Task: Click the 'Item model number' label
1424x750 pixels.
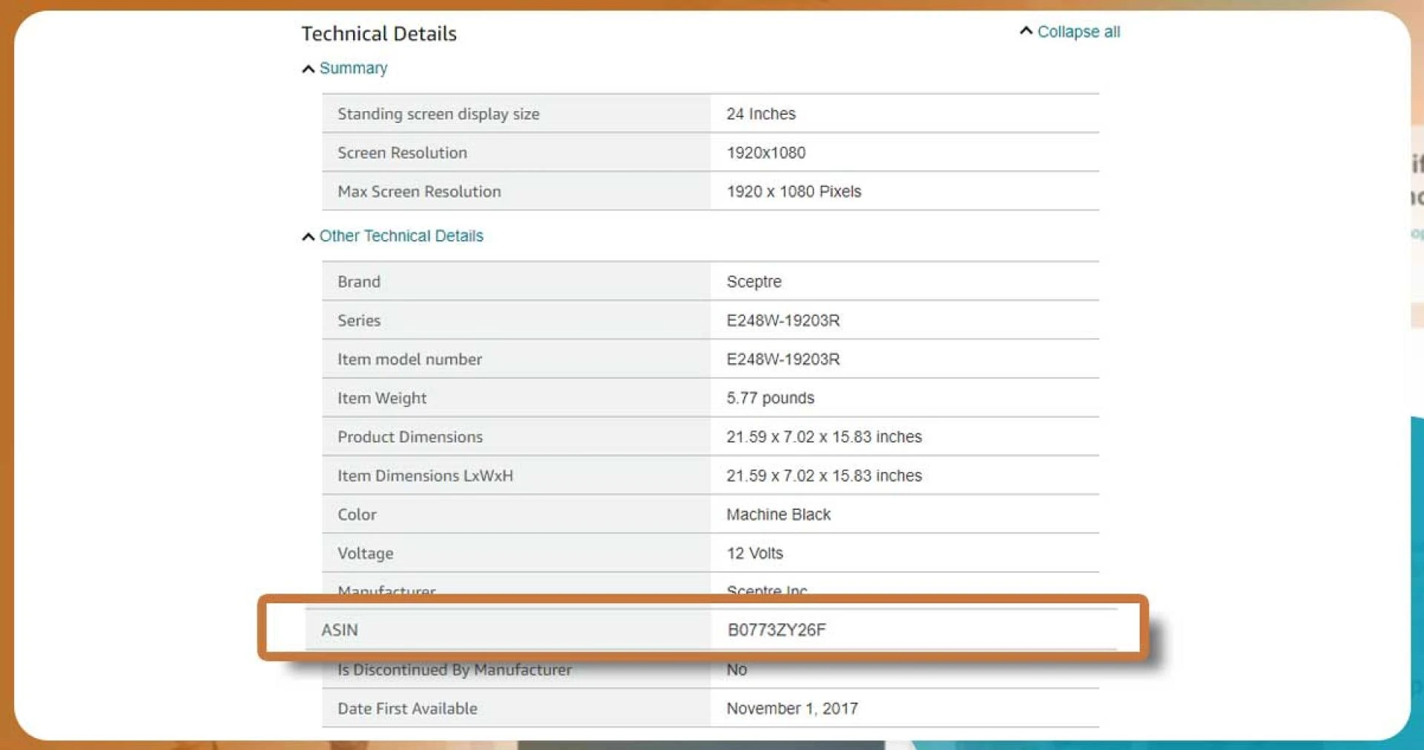Action: point(409,359)
